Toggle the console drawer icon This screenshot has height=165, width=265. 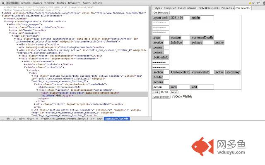pos(258,3)
